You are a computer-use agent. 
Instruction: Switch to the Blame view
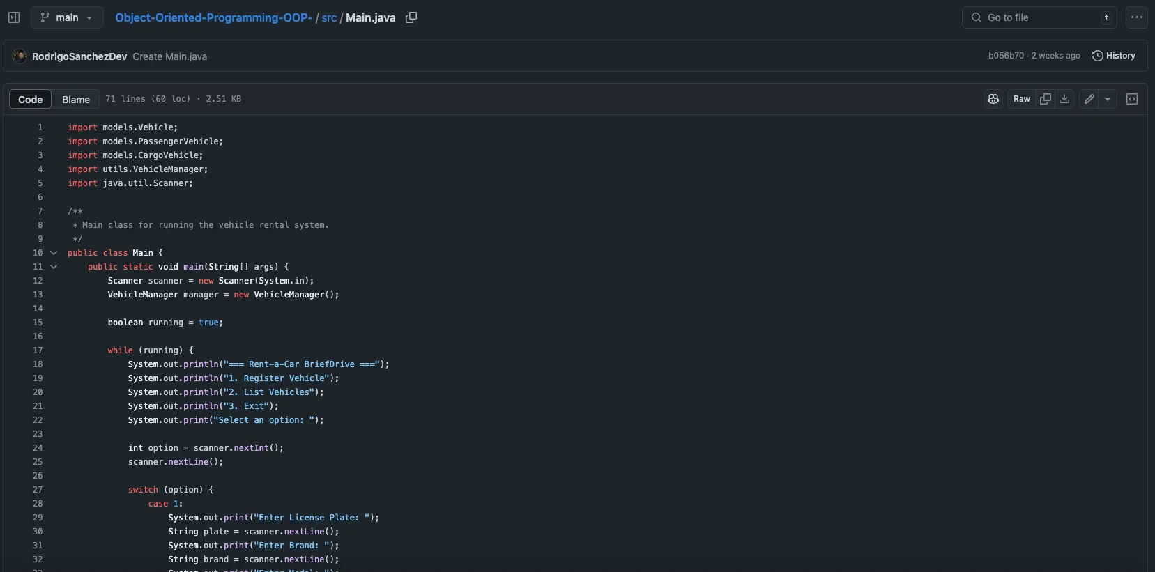[x=76, y=100]
